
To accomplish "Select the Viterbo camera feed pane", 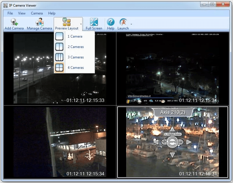I will click(172, 68).
